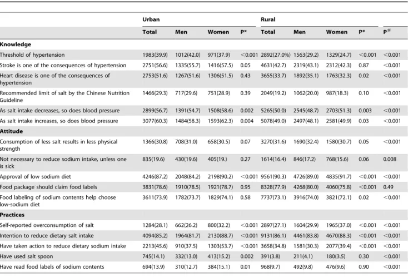The image size is (408, 277).
Task: Click the cell 2213(45.6)
Action: (155, 246)
